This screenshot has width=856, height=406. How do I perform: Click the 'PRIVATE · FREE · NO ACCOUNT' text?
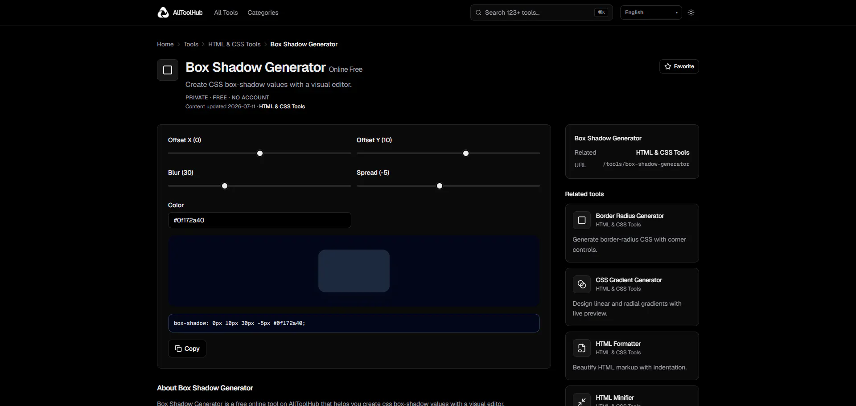coord(227,98)
